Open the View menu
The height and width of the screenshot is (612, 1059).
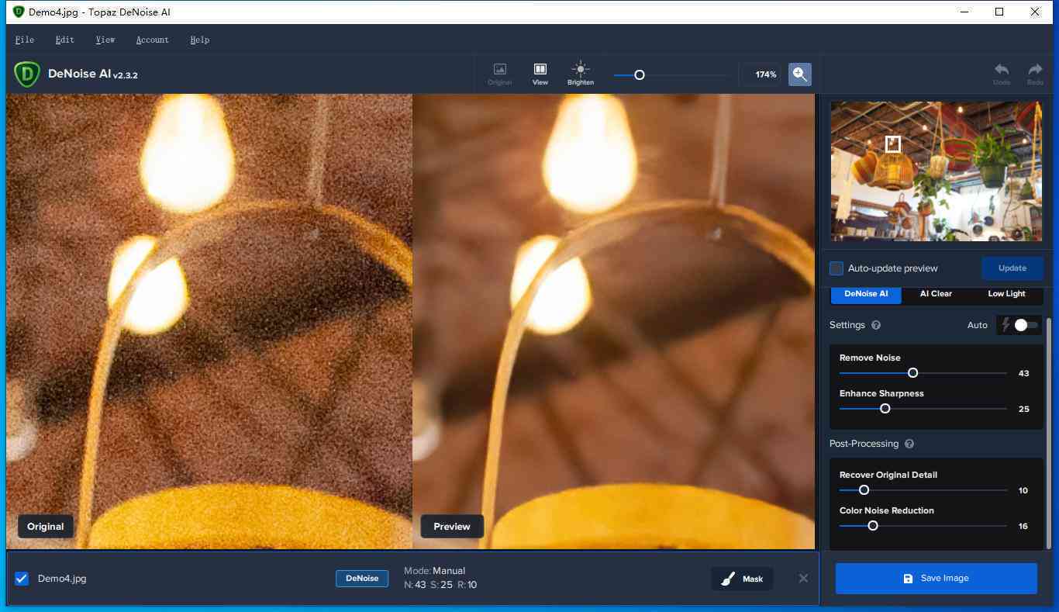pos(105,40)
